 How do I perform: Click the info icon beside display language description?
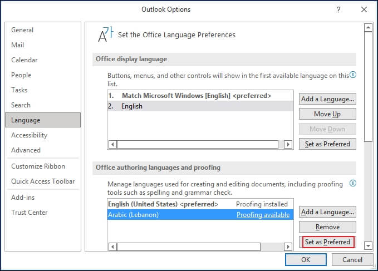click(x=353, y=75)
